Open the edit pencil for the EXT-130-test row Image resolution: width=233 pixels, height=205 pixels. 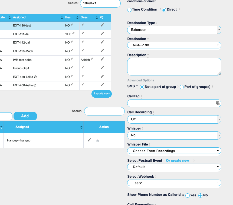[102, 25]
